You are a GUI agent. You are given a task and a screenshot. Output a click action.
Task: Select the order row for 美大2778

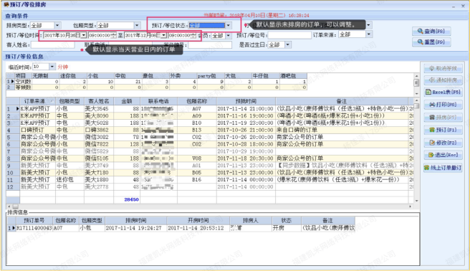pos(210,187)
